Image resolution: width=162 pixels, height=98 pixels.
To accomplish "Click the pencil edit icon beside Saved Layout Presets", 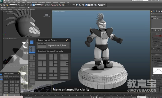I will pyautogui.click(x=67, y=40).
